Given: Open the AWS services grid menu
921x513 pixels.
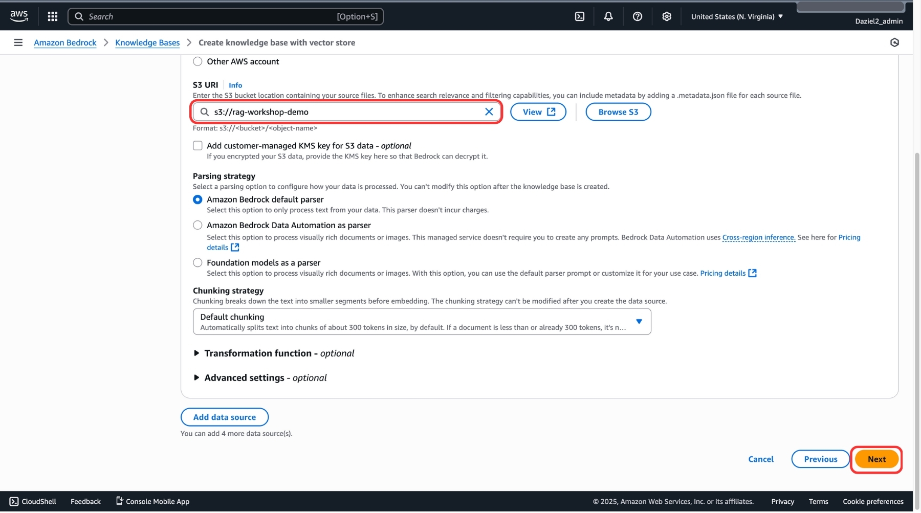Looking at the screenshot, I should [x=52, y=16].
